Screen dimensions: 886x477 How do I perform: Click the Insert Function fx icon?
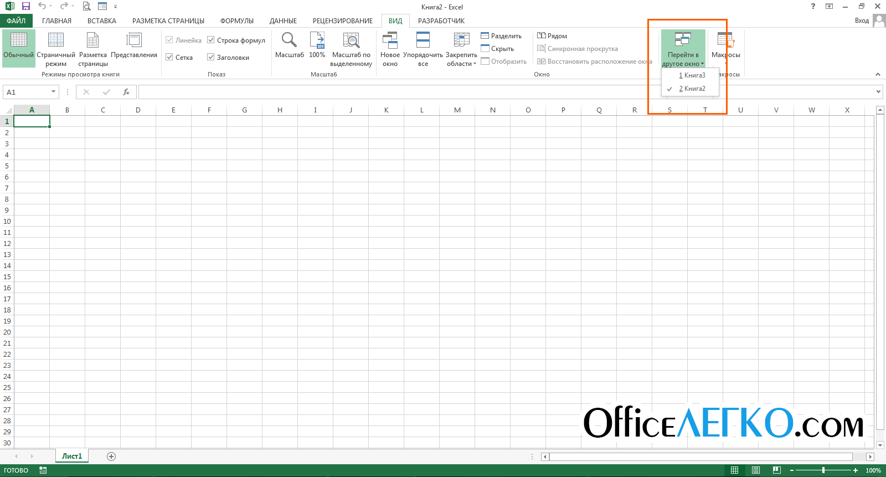[126, 92]
